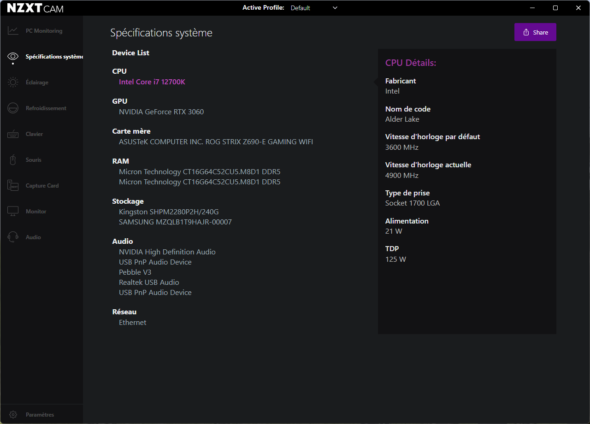Select Spécifications système in sidebar
The width and height of the screenshot is (590, 424).
(x=54, y=57)
